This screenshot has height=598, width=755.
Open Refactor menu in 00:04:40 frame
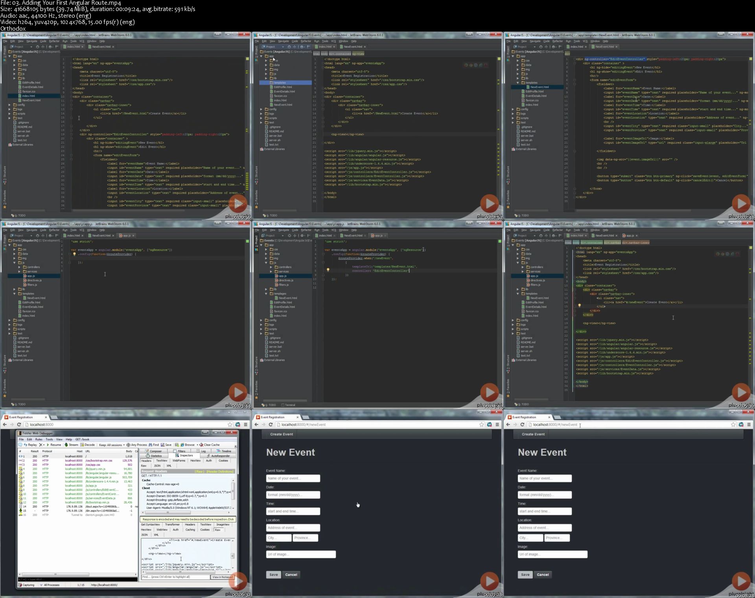[306, 230]
